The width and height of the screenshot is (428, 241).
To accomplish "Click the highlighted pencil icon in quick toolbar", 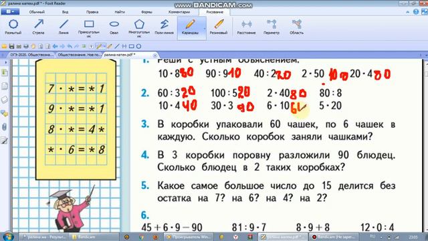I will pyautogui.click(x=100, y=46).
